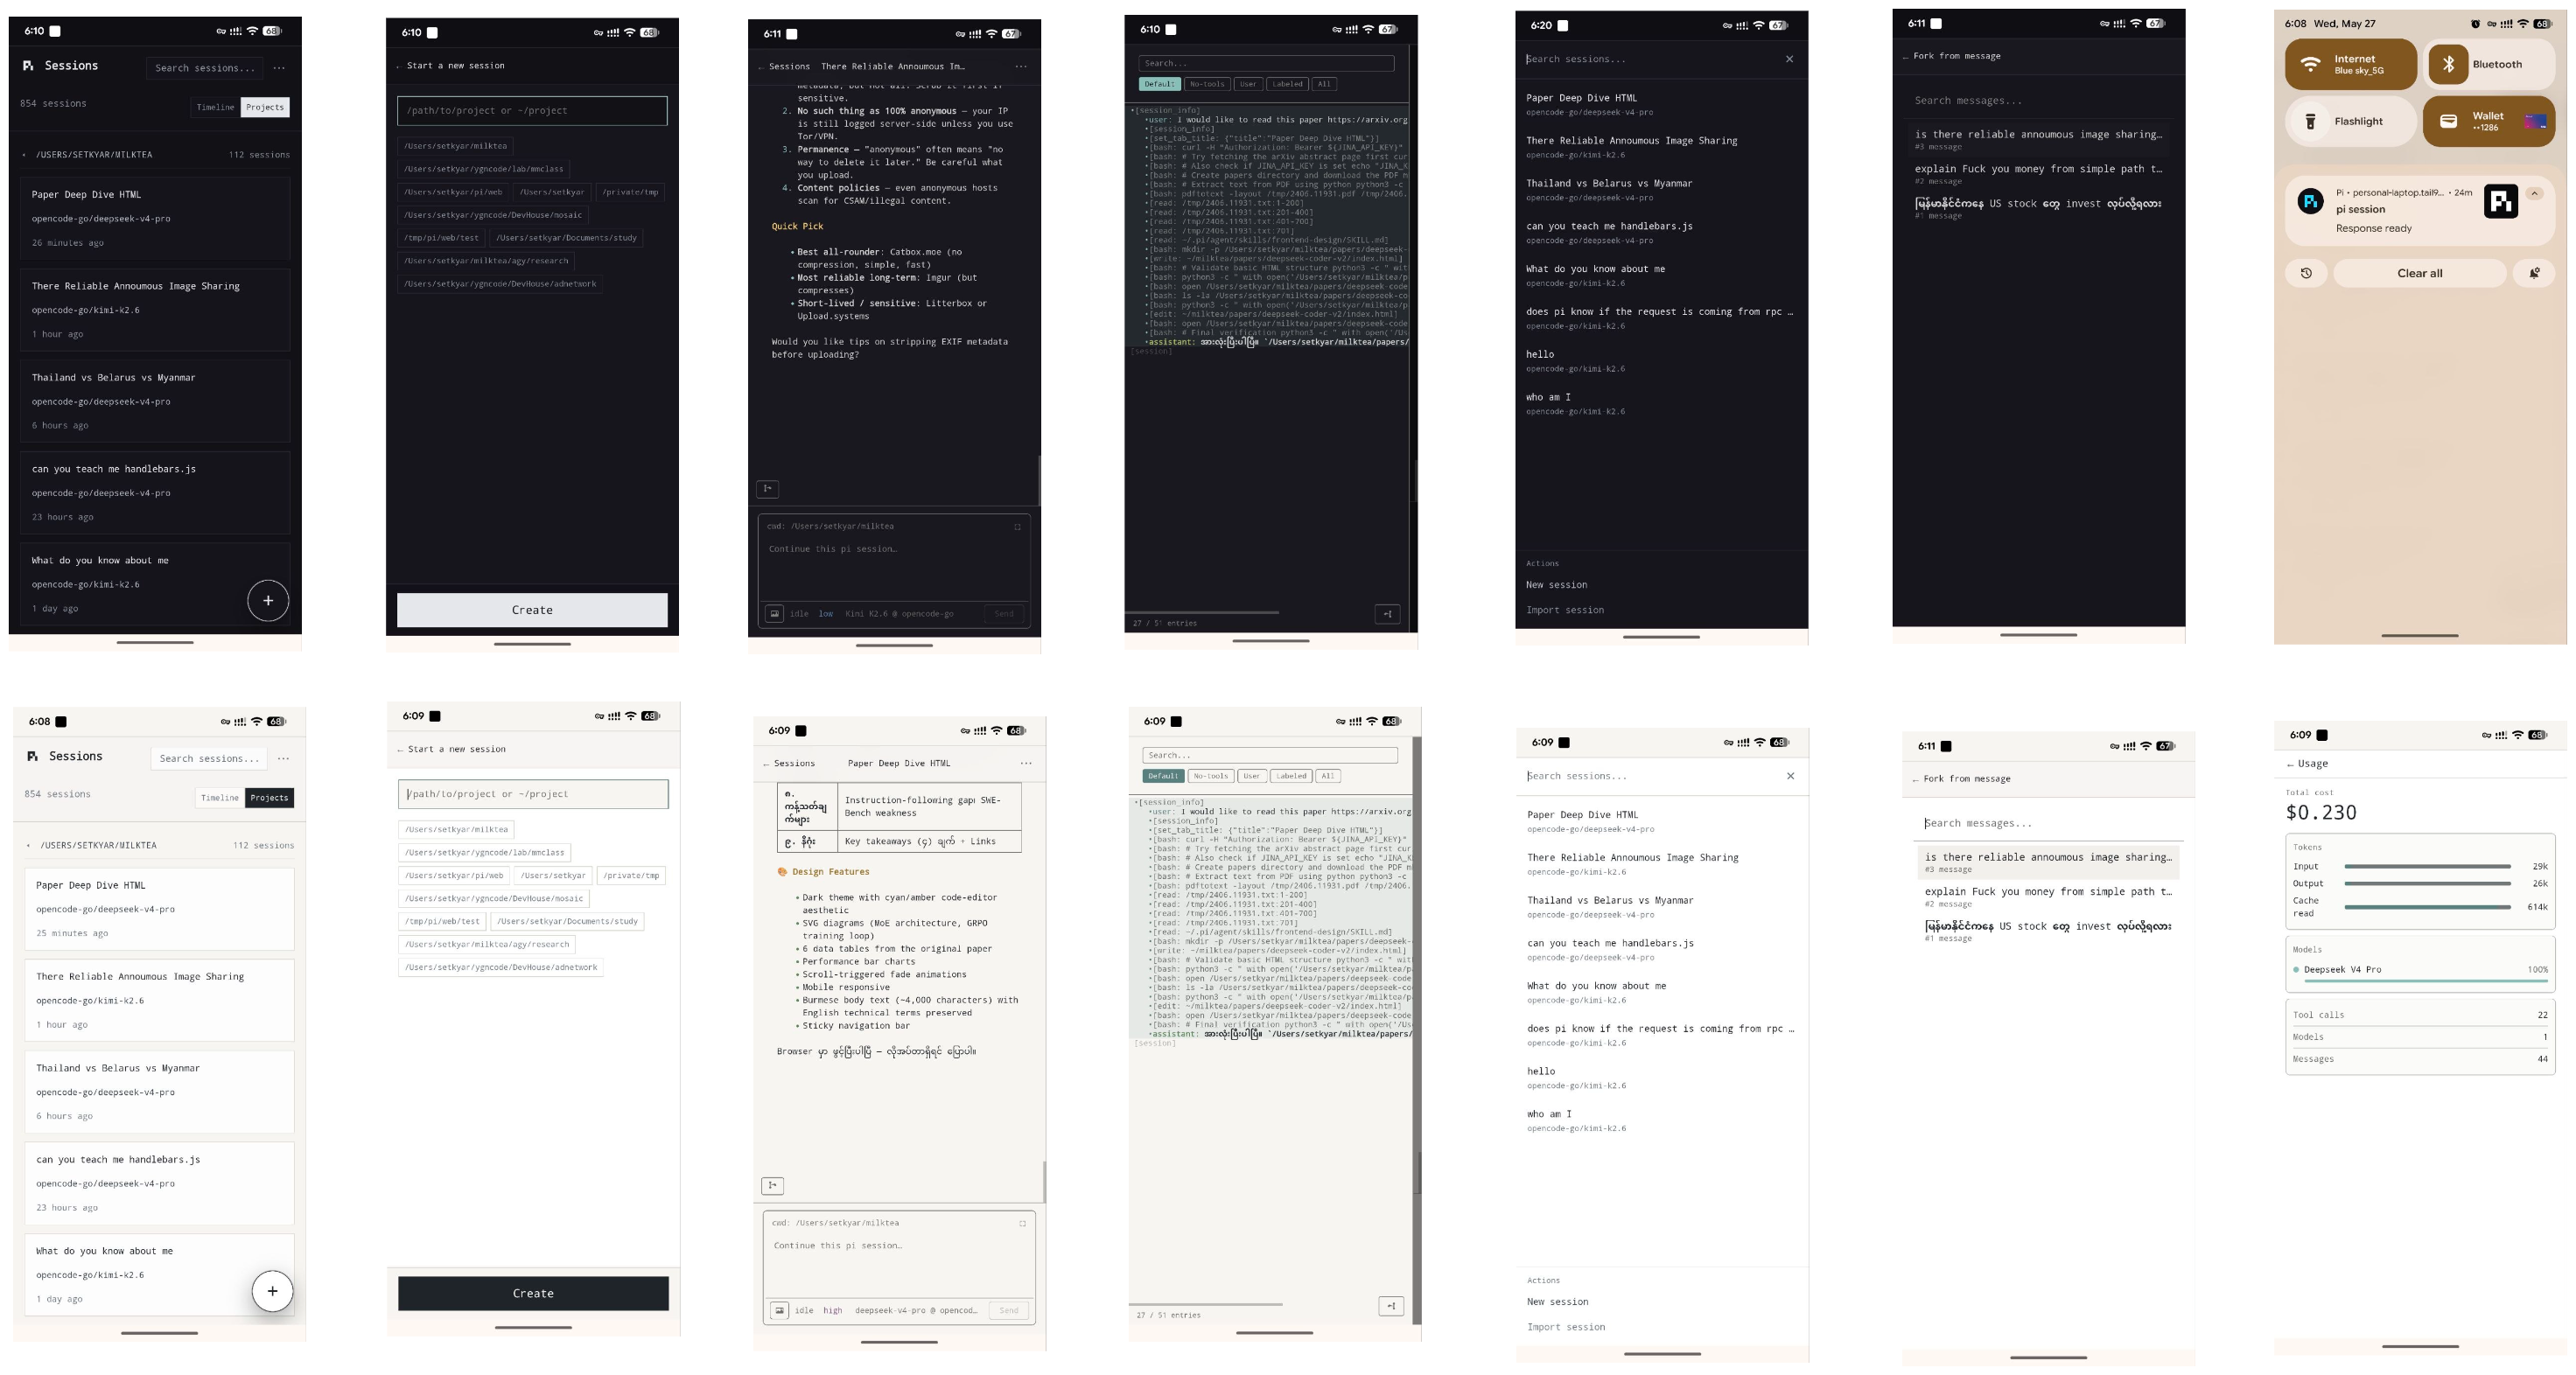Select the Default filter in light tree view
The height and width of the screenshot is (1375, 2576).
point(1164,776)
